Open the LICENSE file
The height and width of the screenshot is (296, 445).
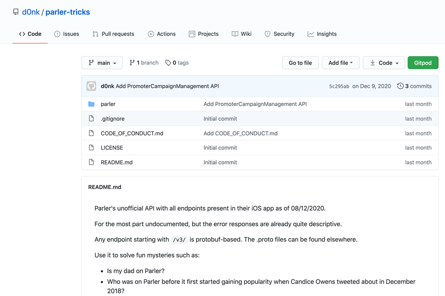(x=112, y=148)
